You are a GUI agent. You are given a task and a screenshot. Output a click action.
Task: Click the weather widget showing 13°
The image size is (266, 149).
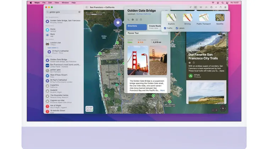click(89, 109)
